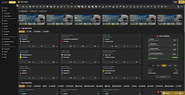
Task: Click the Promotions sidebar icon
Action: coord(3,49)
